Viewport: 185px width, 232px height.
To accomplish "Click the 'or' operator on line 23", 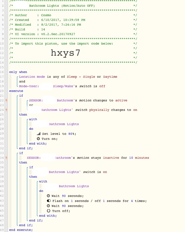I will 31,105.
